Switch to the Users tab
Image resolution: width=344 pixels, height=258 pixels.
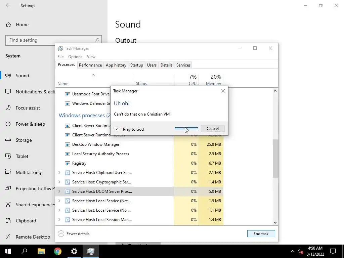[x=152, y=65]
